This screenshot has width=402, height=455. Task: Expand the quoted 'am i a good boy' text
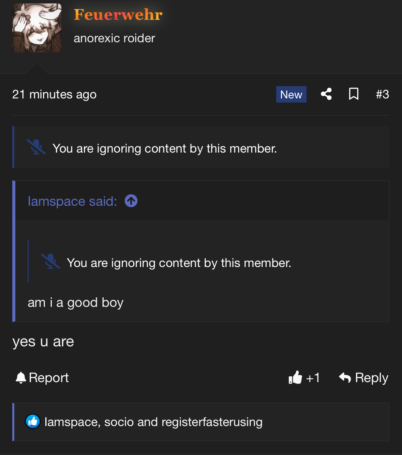point(75,302)
